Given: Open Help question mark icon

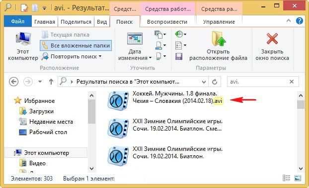Looking at the screenshot, I should coord(300,21).
